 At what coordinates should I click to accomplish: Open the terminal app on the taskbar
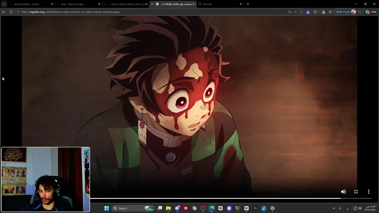[x=237, y=208]
